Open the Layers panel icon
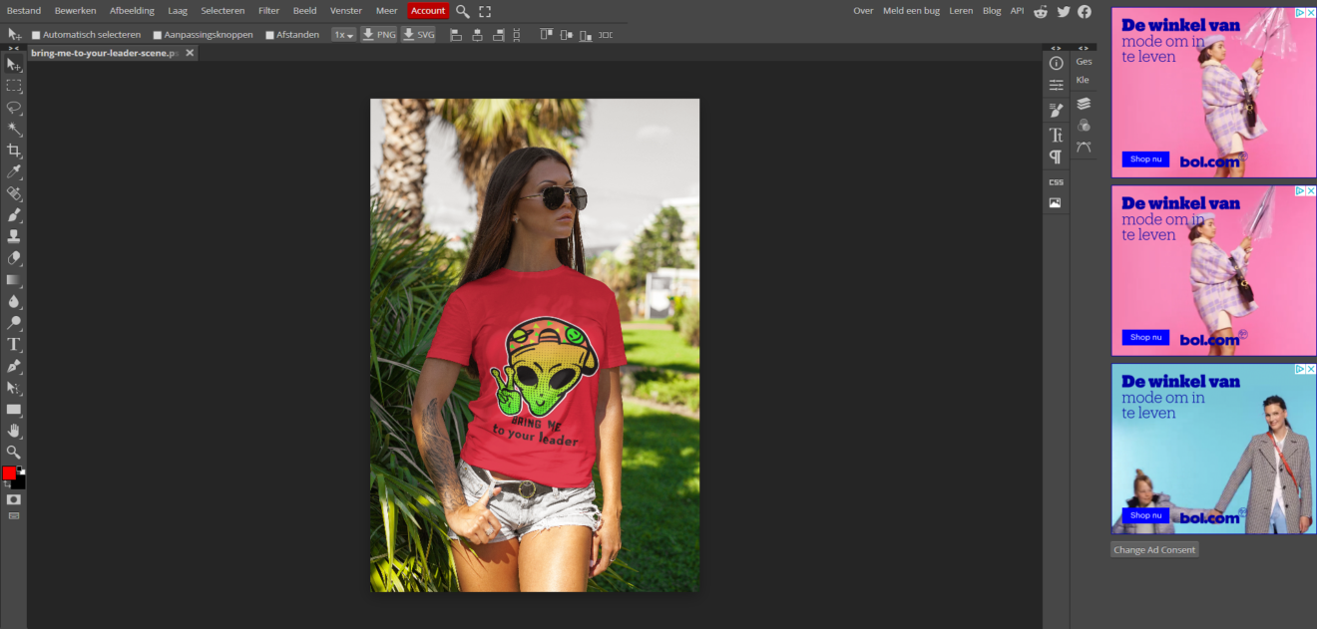This screenshot has height=629, width=1317. [x=1084, y=104]
